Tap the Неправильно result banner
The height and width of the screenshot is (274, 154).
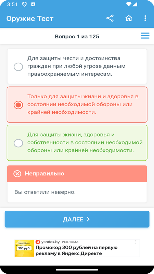point(77,174)
